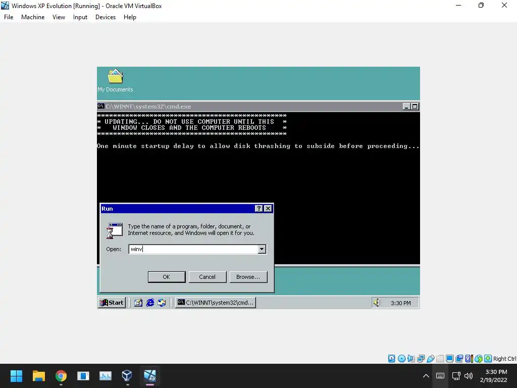Cancel the Run dialog
The image size is (517, 388).
208,277
